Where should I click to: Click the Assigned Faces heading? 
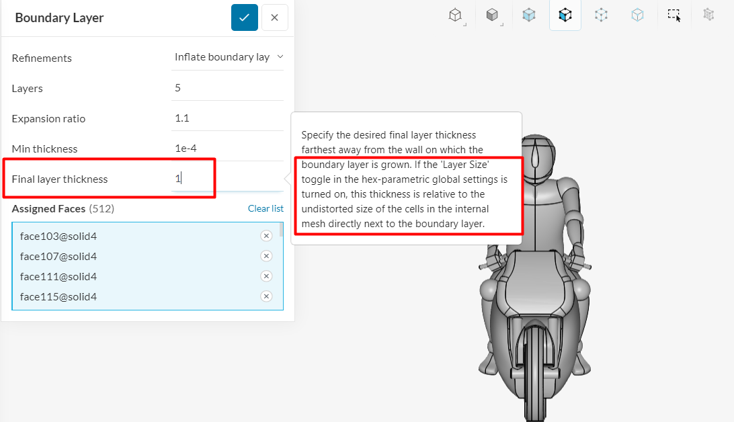[x=48, y=209]
